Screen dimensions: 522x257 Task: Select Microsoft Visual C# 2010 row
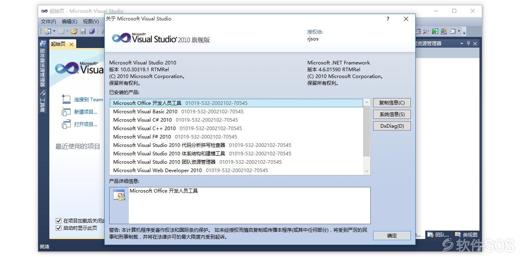(x=236, y=120)
